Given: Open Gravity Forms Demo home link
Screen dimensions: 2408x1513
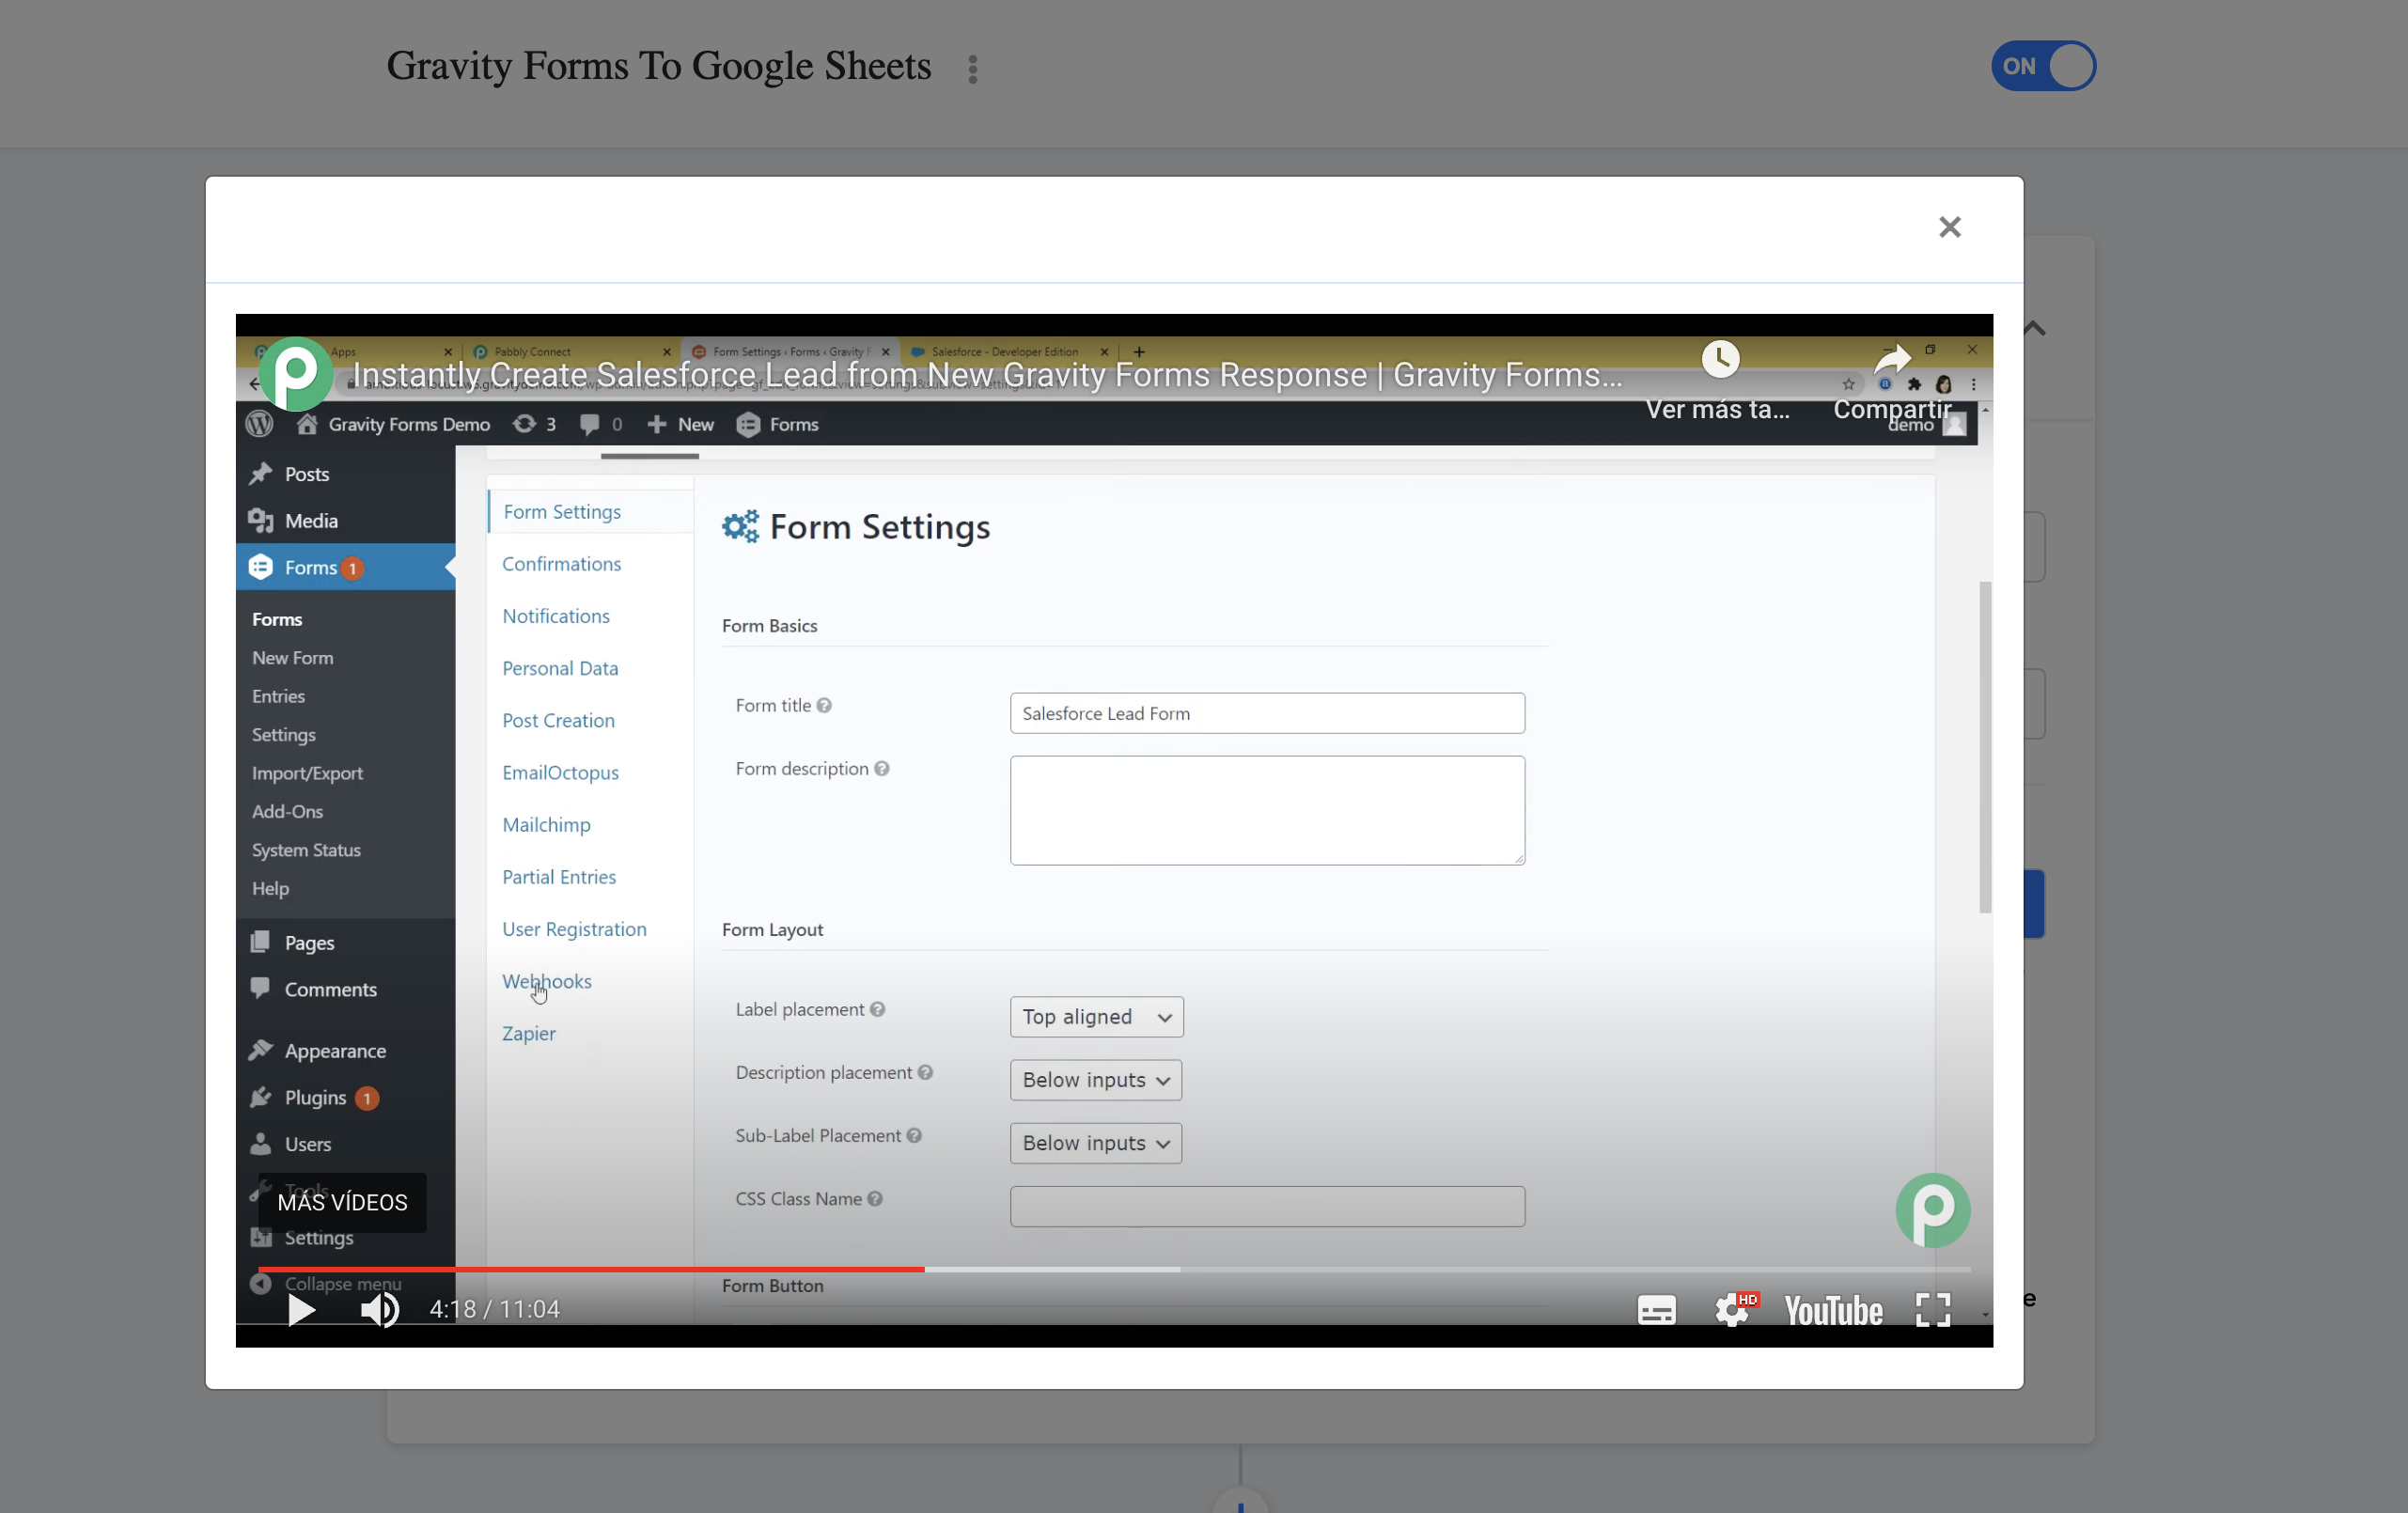Looking at the screenshot, I should tap(393, 424).
